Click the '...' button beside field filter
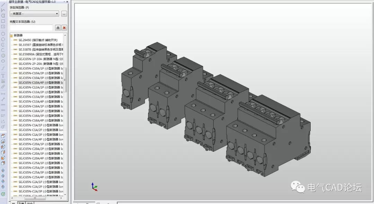The height and width of the screenshot is (204, 374). tap(64, 14)
